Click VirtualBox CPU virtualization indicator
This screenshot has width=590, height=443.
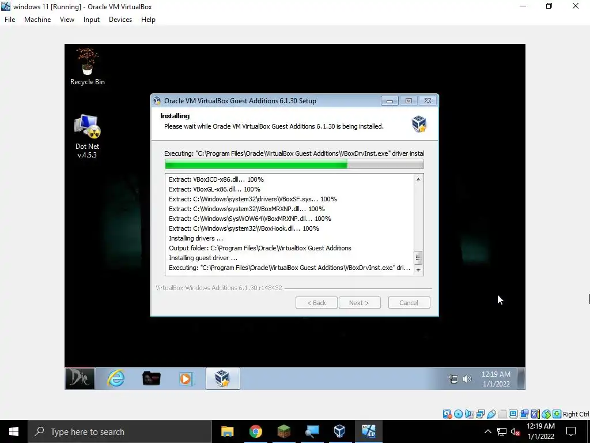[535, 414]
